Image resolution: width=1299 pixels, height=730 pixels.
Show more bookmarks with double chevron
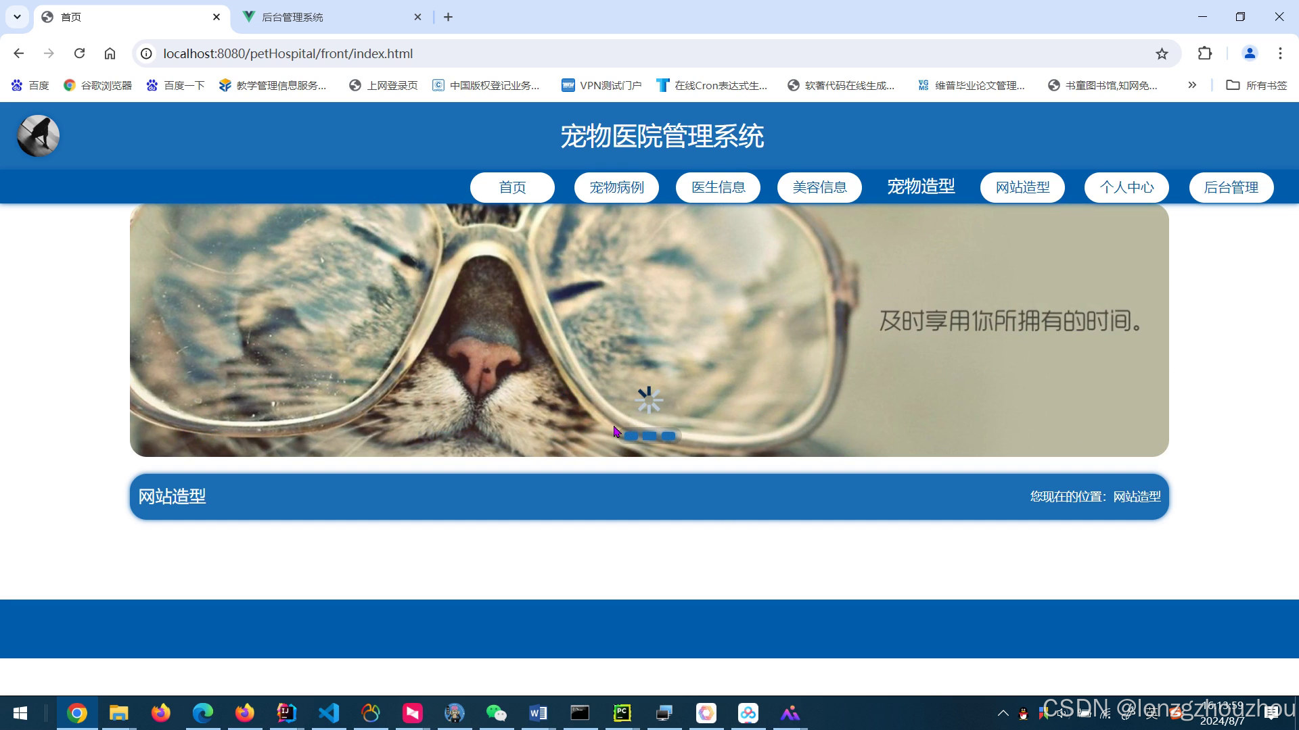pyautogui.click(x=1192, y=85)
